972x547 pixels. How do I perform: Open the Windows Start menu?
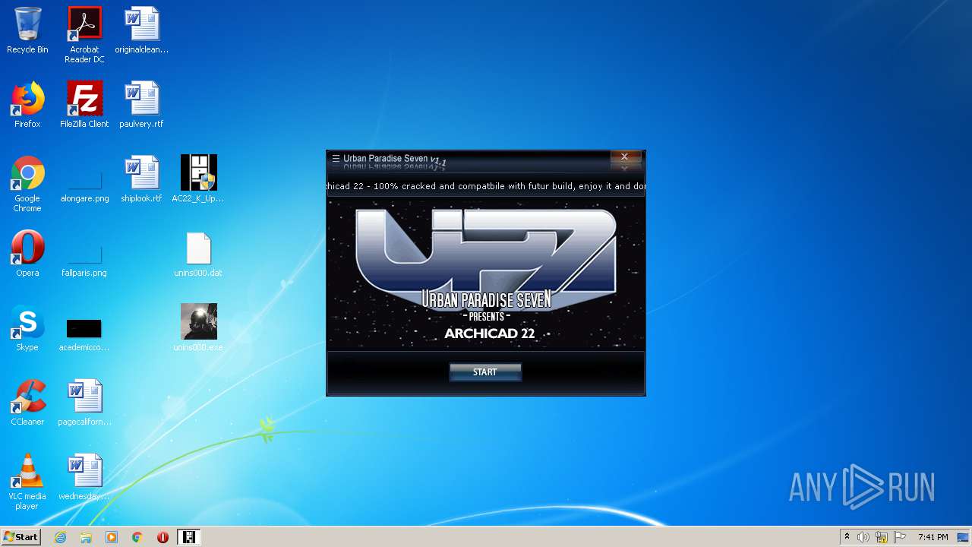(x=21, y=536)
